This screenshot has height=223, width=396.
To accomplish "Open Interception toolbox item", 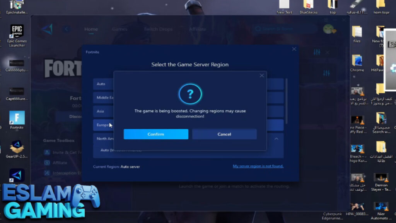I will (63, 173).
